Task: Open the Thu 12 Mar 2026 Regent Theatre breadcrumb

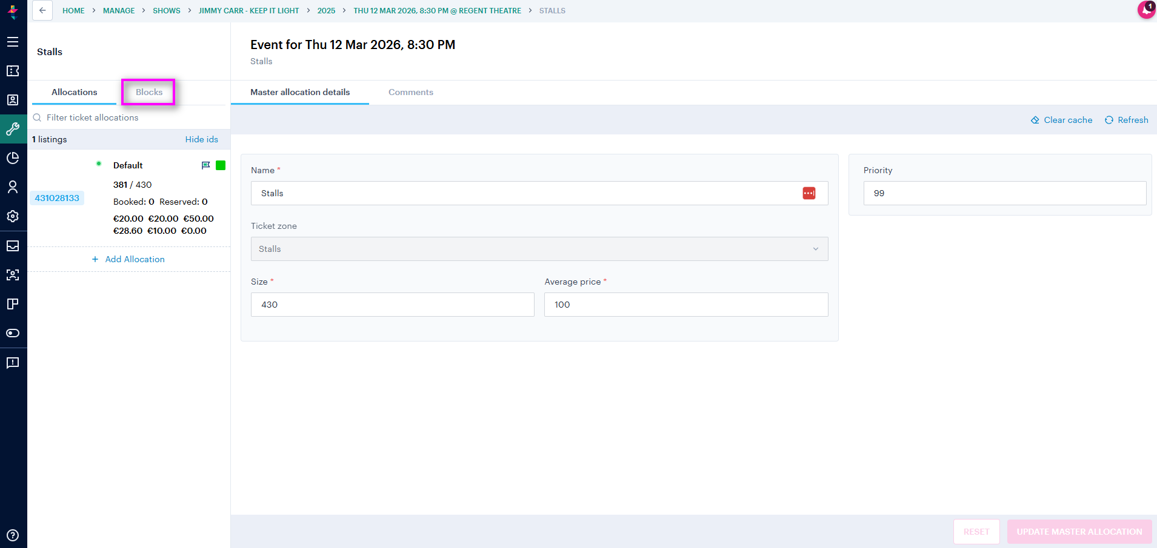Action: (437, 11)
